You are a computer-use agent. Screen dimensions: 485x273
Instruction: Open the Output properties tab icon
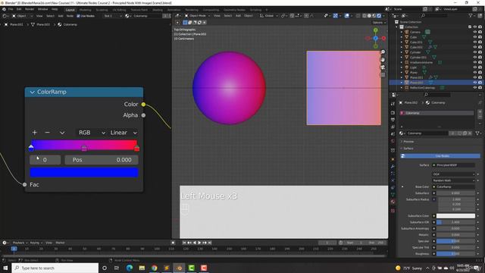click(393, 120)
